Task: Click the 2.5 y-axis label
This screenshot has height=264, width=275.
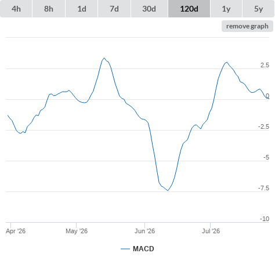Action: [x=265, y=65]
